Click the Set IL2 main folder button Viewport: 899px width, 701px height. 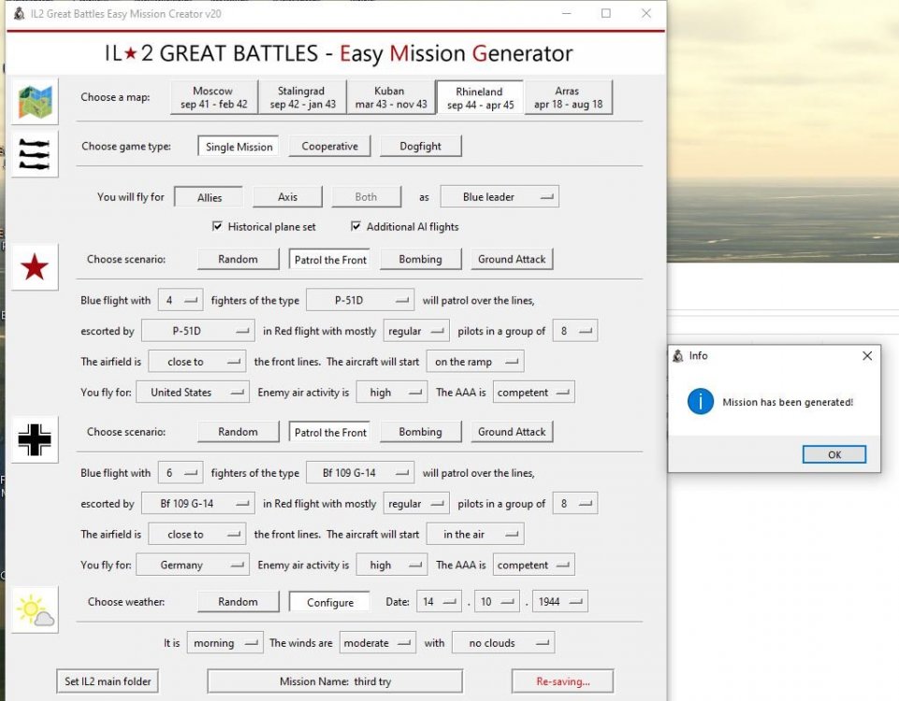point(108,681)
